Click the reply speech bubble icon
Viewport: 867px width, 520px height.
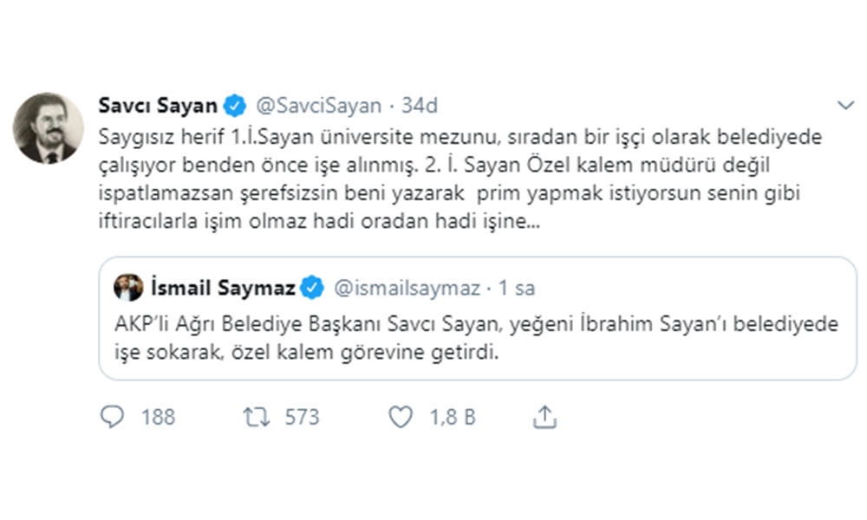[x=113, y=418]
